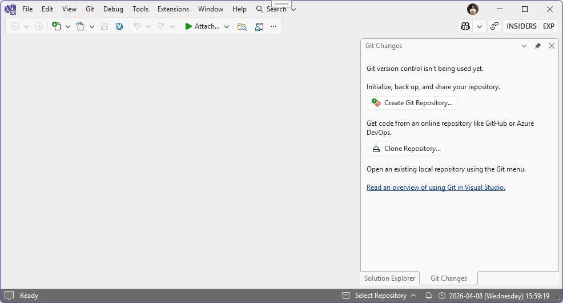Click the date and time in status bar
This screenshot has width=563, height=303.
tap(499, 296)
